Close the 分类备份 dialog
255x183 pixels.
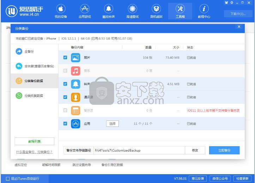tap(239, 26)
